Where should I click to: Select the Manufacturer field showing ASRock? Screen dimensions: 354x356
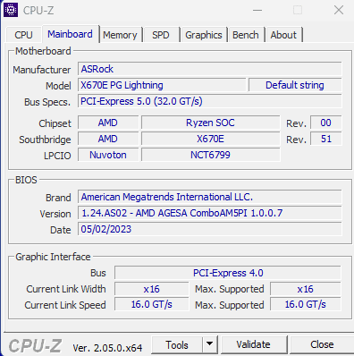pos(210,69)
